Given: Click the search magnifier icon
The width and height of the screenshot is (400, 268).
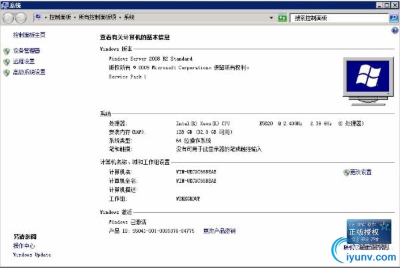Looking at the screenshot, I should click(394, 18).
